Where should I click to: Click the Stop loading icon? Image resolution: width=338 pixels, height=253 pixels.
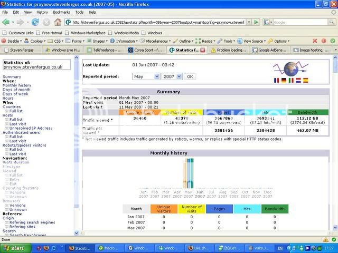click(46, 22)
